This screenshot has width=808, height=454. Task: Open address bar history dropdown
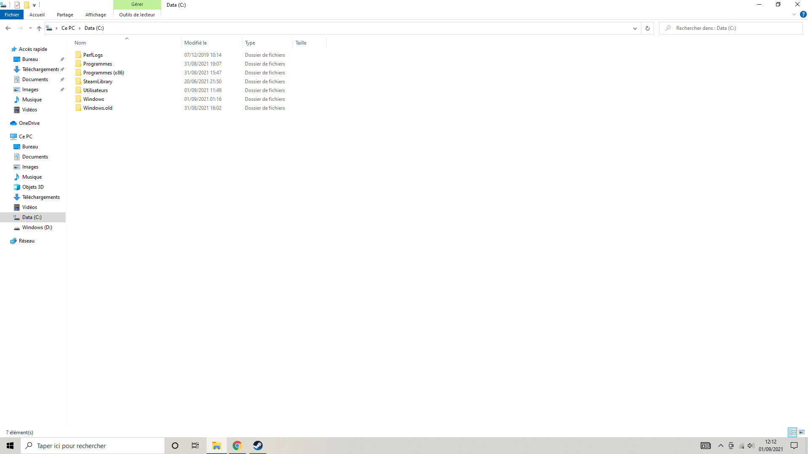click(635, 28)
